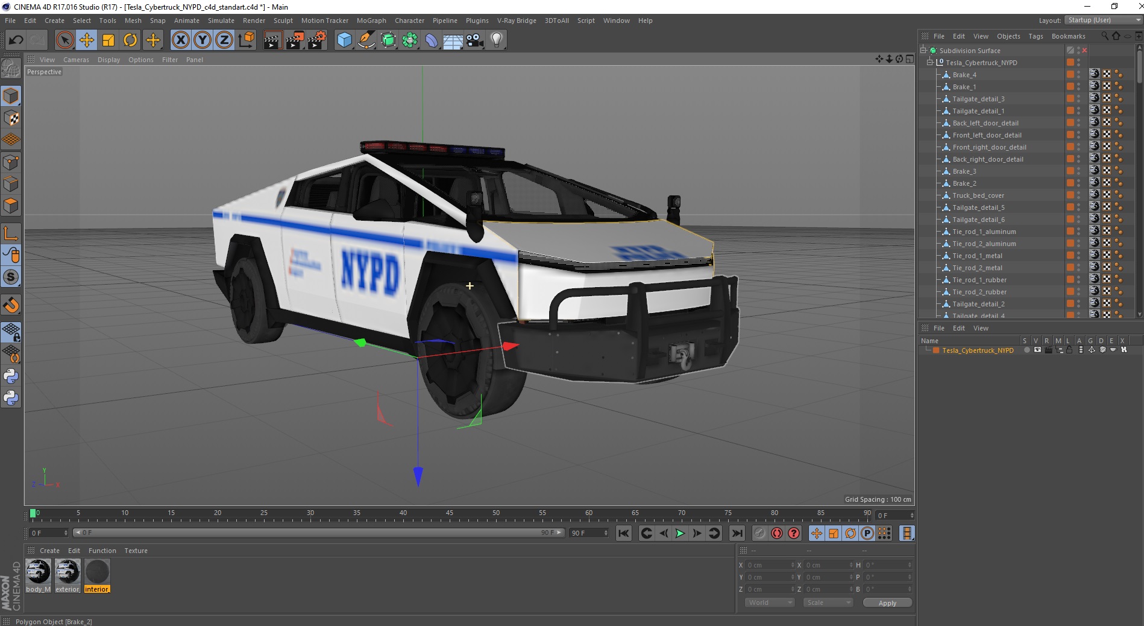Select the Move tool
This screenshot has width=1144, height=626.
[x=87, y=40]
